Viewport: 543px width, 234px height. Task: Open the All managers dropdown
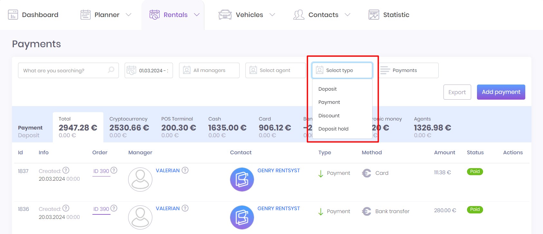click(x=209, y=70)
